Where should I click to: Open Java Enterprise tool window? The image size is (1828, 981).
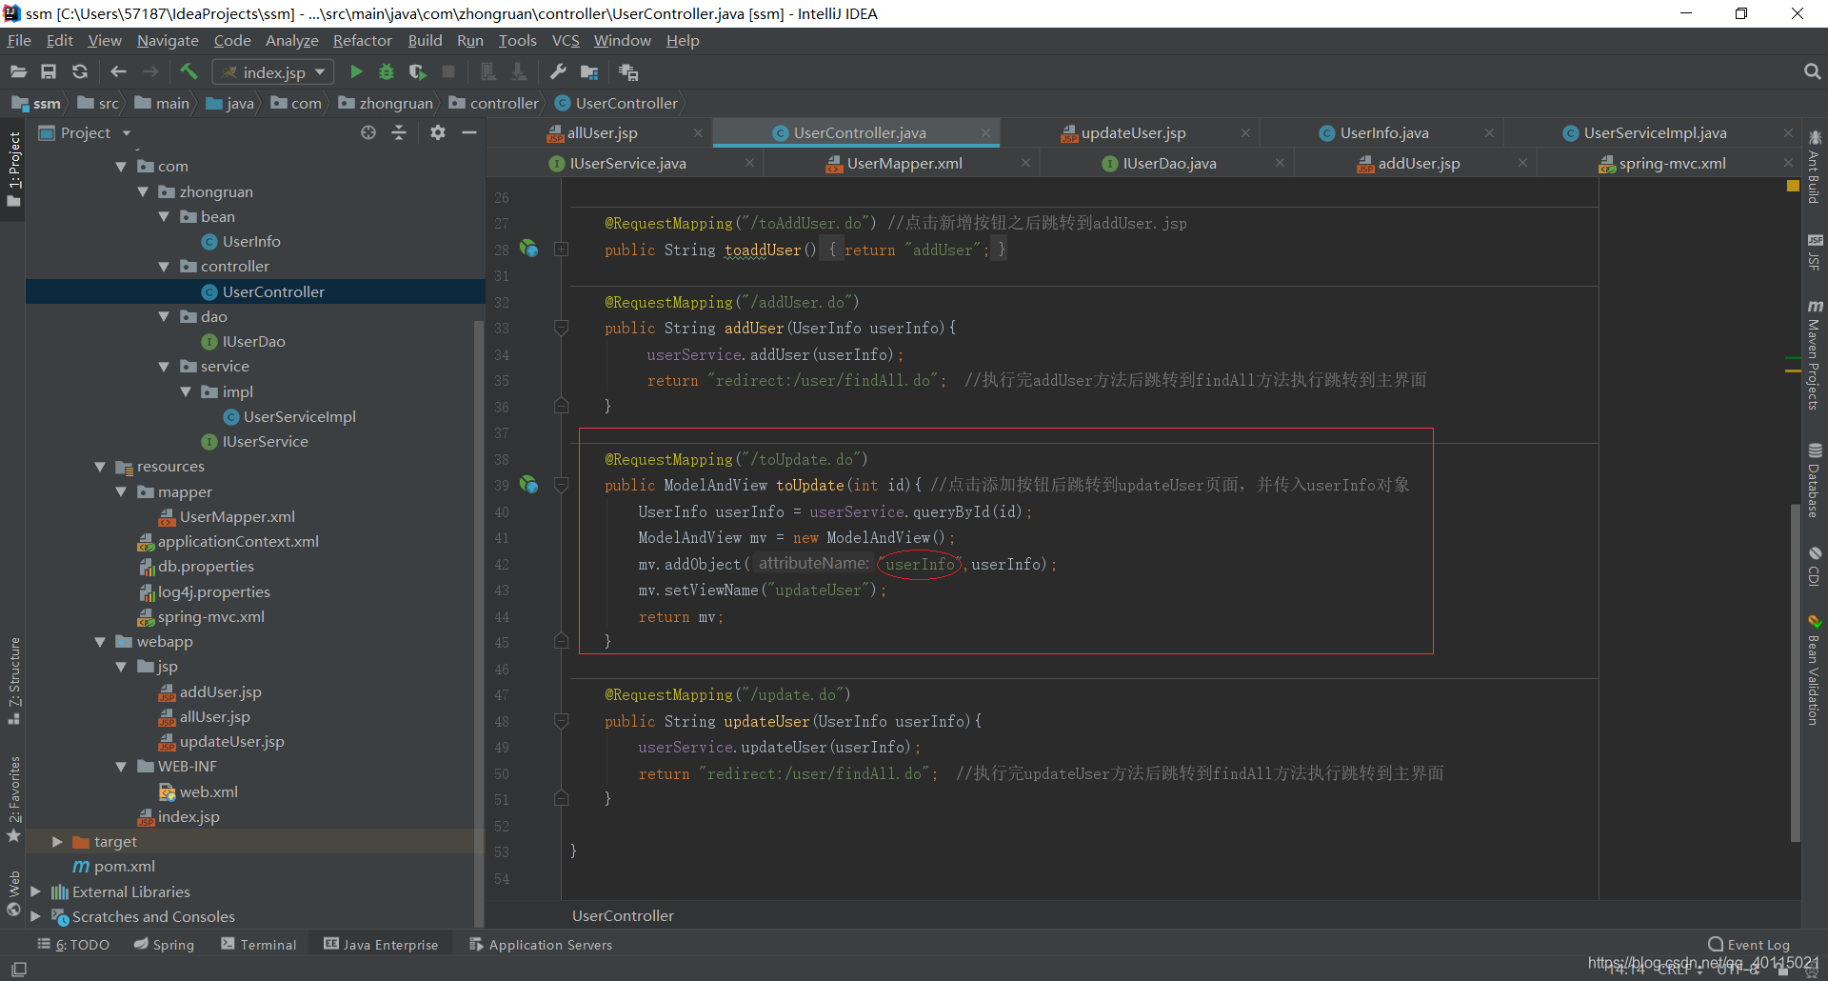[x=381, y=945]
